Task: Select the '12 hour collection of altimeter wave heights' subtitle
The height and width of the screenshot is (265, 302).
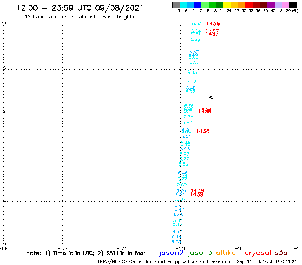Action: tap(79, 17)
